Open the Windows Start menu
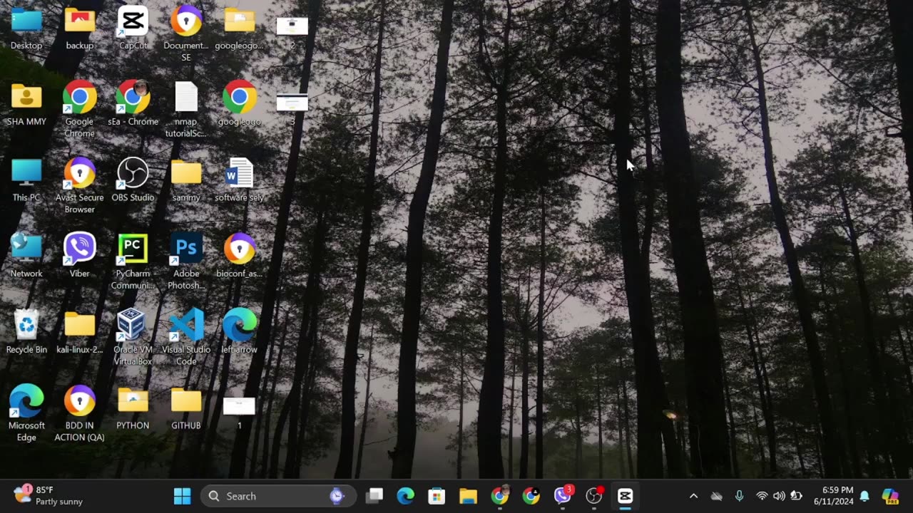Viewport: 913px width, 513px height. (182, 496)
